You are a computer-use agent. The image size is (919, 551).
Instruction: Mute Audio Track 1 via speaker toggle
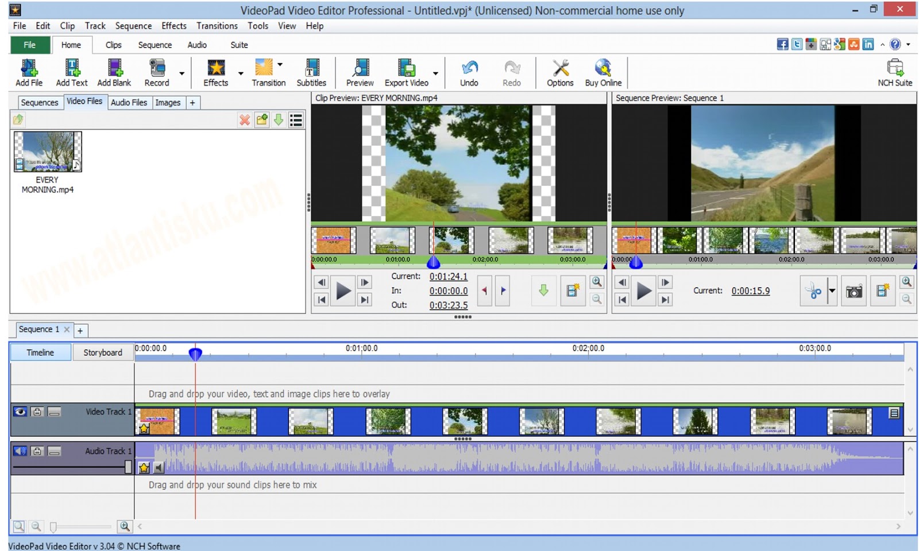tap(20, 451)
